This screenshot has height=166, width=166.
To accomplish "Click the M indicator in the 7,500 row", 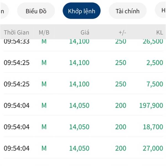I will click(x=44, y=84).
